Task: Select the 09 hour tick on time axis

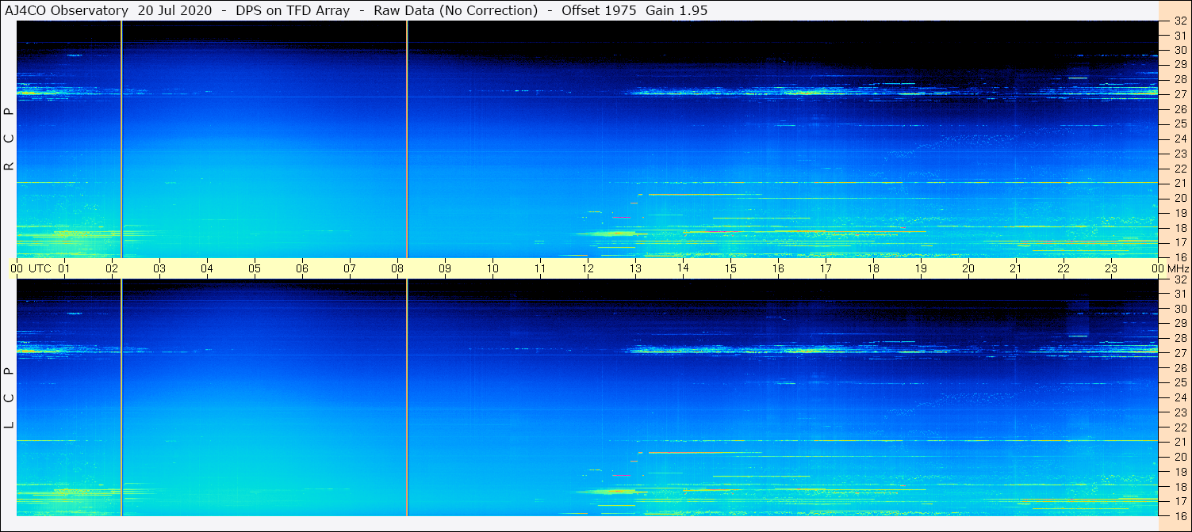Action: click(x=445, y=269)
